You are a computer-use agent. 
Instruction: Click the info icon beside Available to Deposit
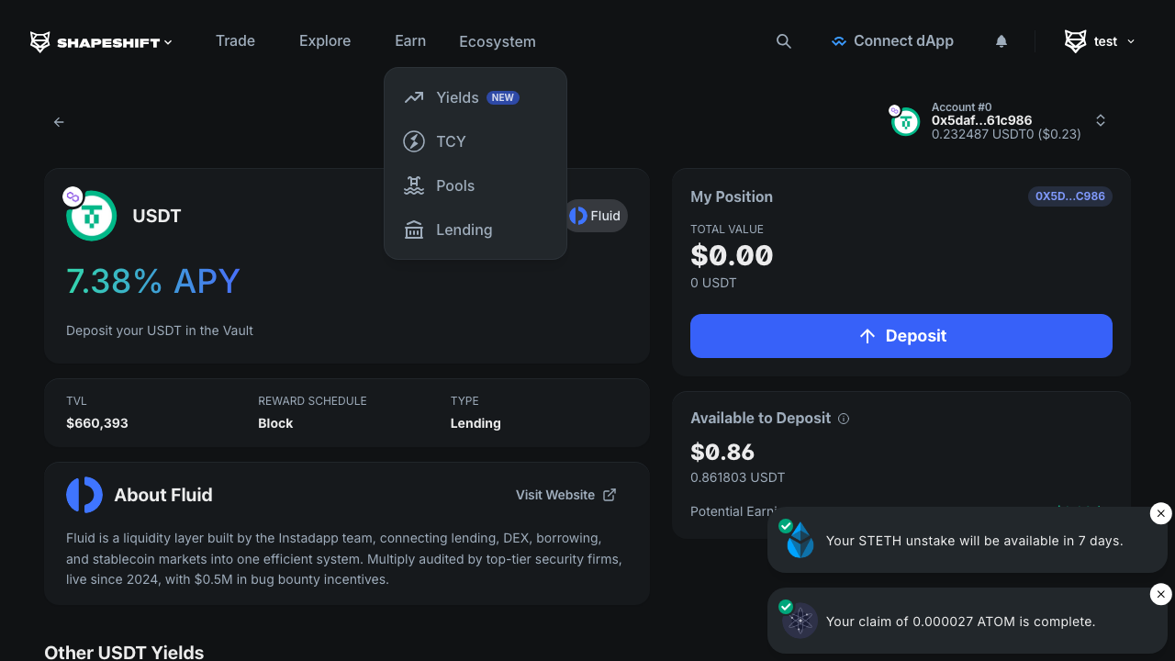tap(844, 418)
